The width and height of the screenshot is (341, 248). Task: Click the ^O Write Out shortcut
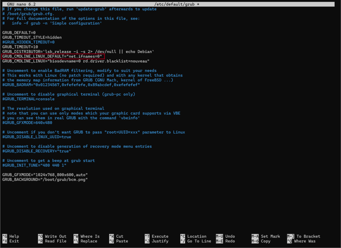tap(52, 236)
